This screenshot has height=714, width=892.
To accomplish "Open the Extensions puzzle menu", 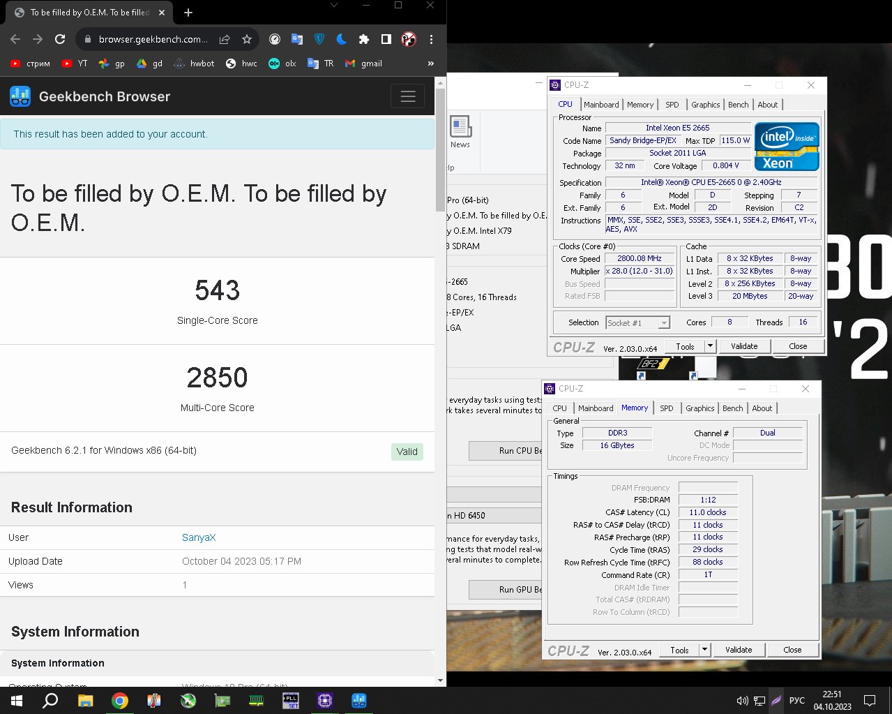I will pos(364,39).
